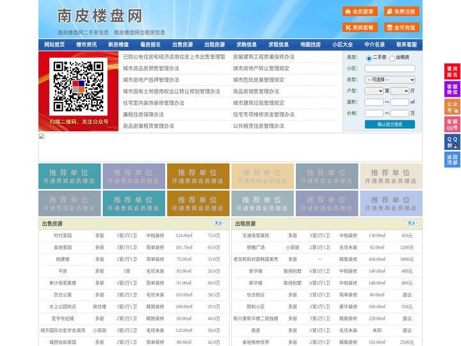The width and height of the screenshot is (461, 346).
Task: Open the 求租信息 navigation item
Action: point(279,45)
